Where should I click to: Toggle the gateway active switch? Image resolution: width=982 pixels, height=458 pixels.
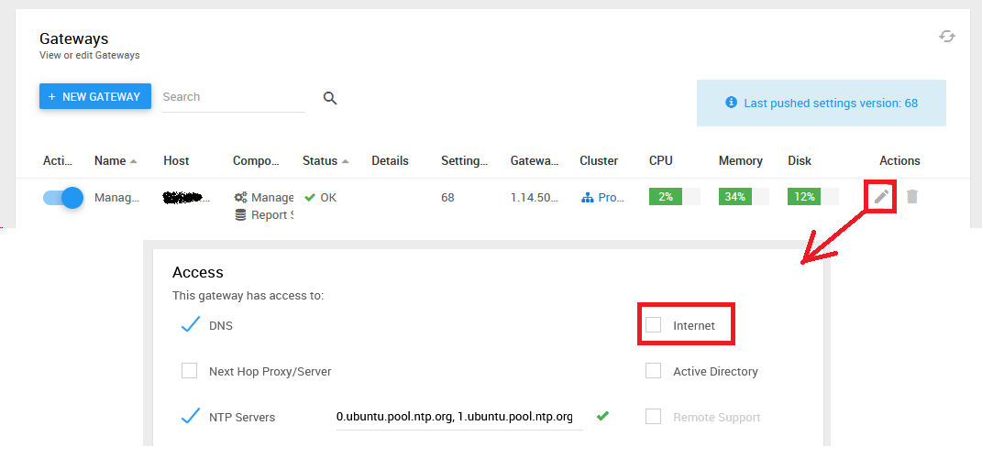[63, 197]
